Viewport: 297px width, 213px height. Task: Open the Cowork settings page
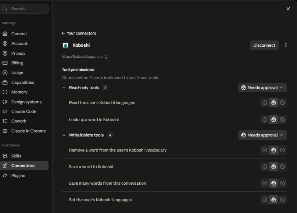click(24, 121)
